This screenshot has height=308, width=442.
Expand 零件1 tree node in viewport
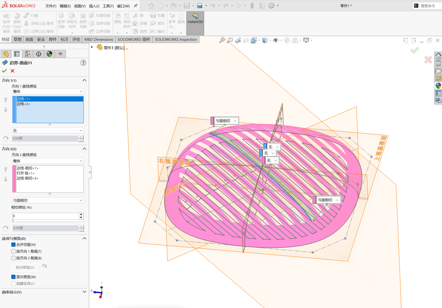pyautogui.click(x=92, y=47)
